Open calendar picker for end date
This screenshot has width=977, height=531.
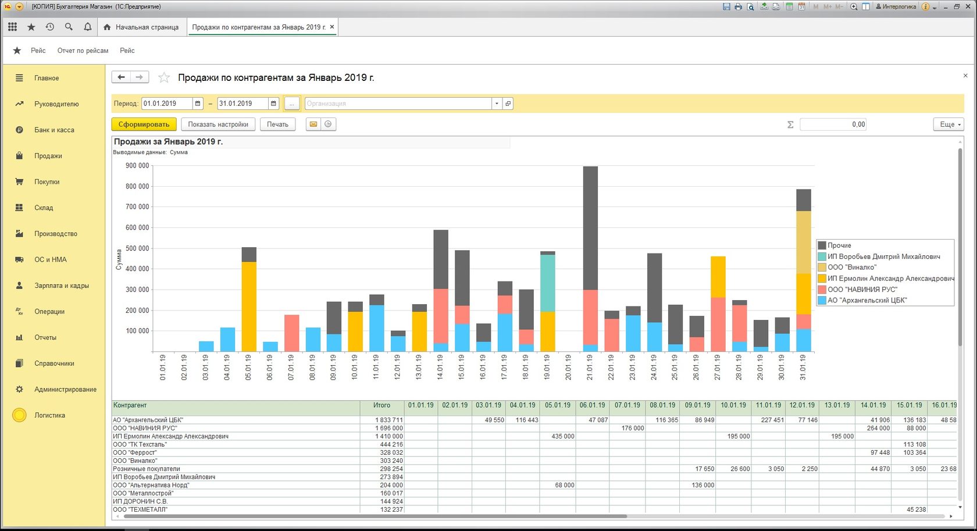point(273,104)
